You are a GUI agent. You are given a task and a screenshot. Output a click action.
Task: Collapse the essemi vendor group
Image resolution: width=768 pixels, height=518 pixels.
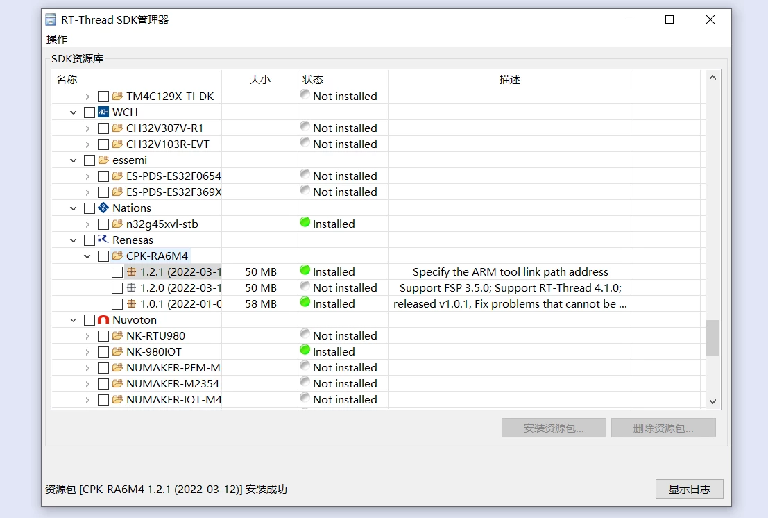73,160
